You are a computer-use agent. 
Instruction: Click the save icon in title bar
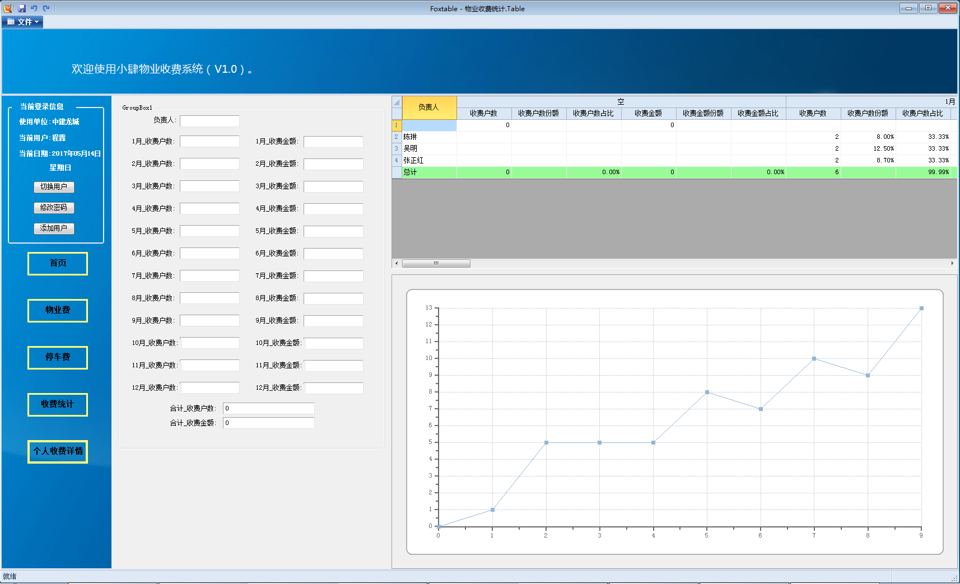pyautogui.click(x=22, y=8)
